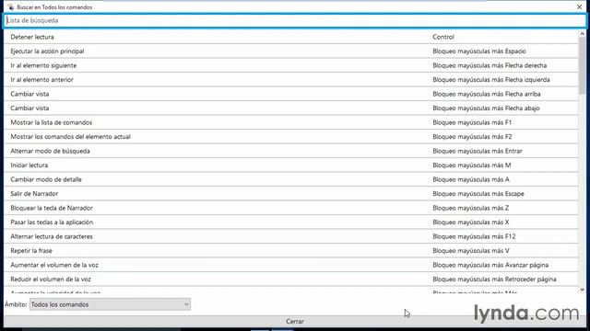Click shortcut Bloqueo mayúsculas más A

coord(471,179)
